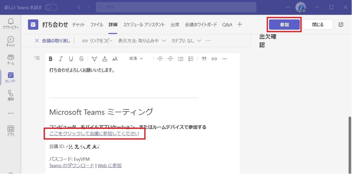
Task: Open profile avatar menu
Action: 300,7
